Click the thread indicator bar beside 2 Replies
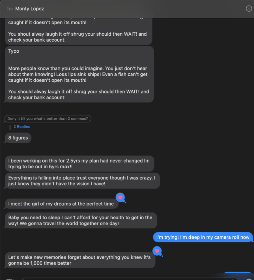This screenshot has height=280, width=254. [x=10, y=127]
